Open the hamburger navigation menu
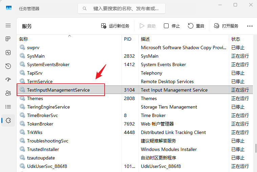The height and width of the screenshot is (172, 257). 8,25
